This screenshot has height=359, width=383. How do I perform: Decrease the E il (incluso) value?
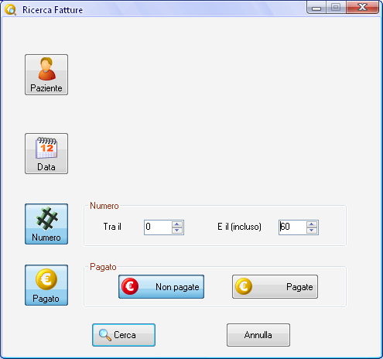[312, 231]
